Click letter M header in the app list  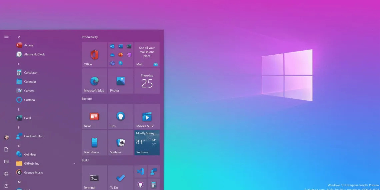[x=19, y=182]
